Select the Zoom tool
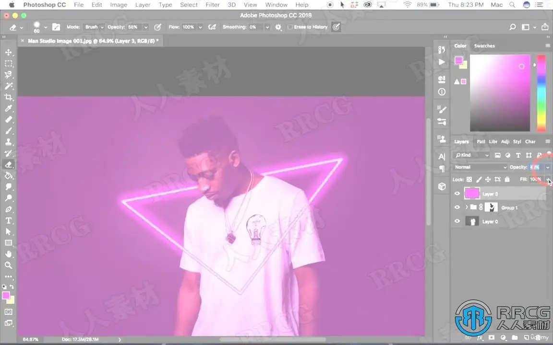 coord(9,265)
